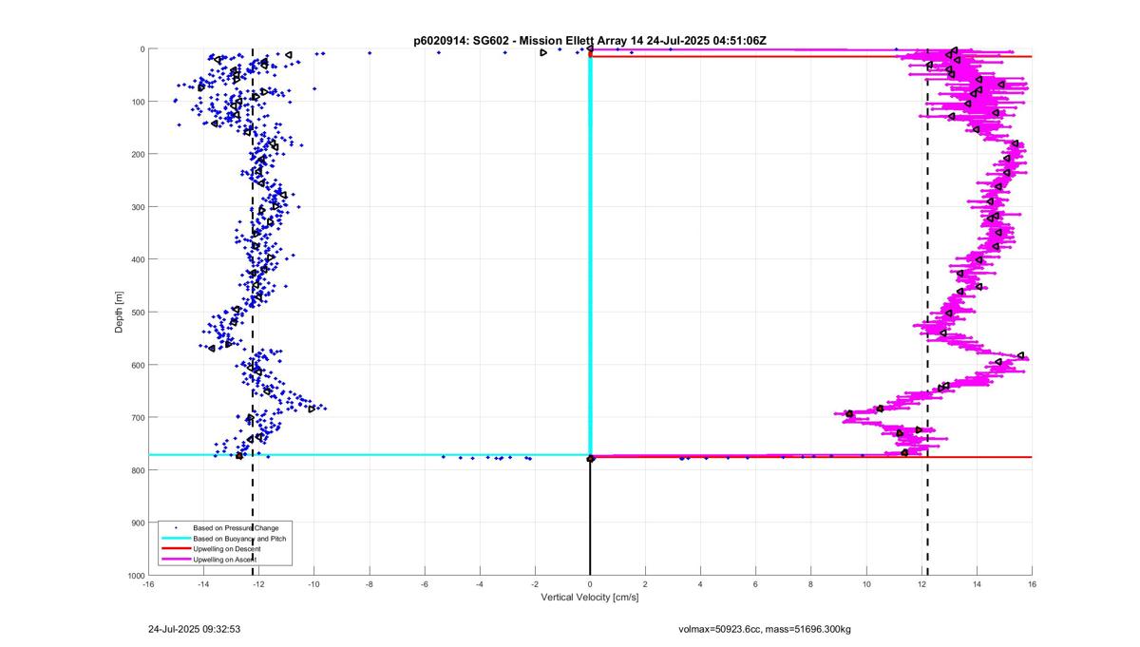The width and height of the screenshot is (1140, 647).
Task: Click the depth-axis tick label '1000'
Action: click(x=136, y=576)
